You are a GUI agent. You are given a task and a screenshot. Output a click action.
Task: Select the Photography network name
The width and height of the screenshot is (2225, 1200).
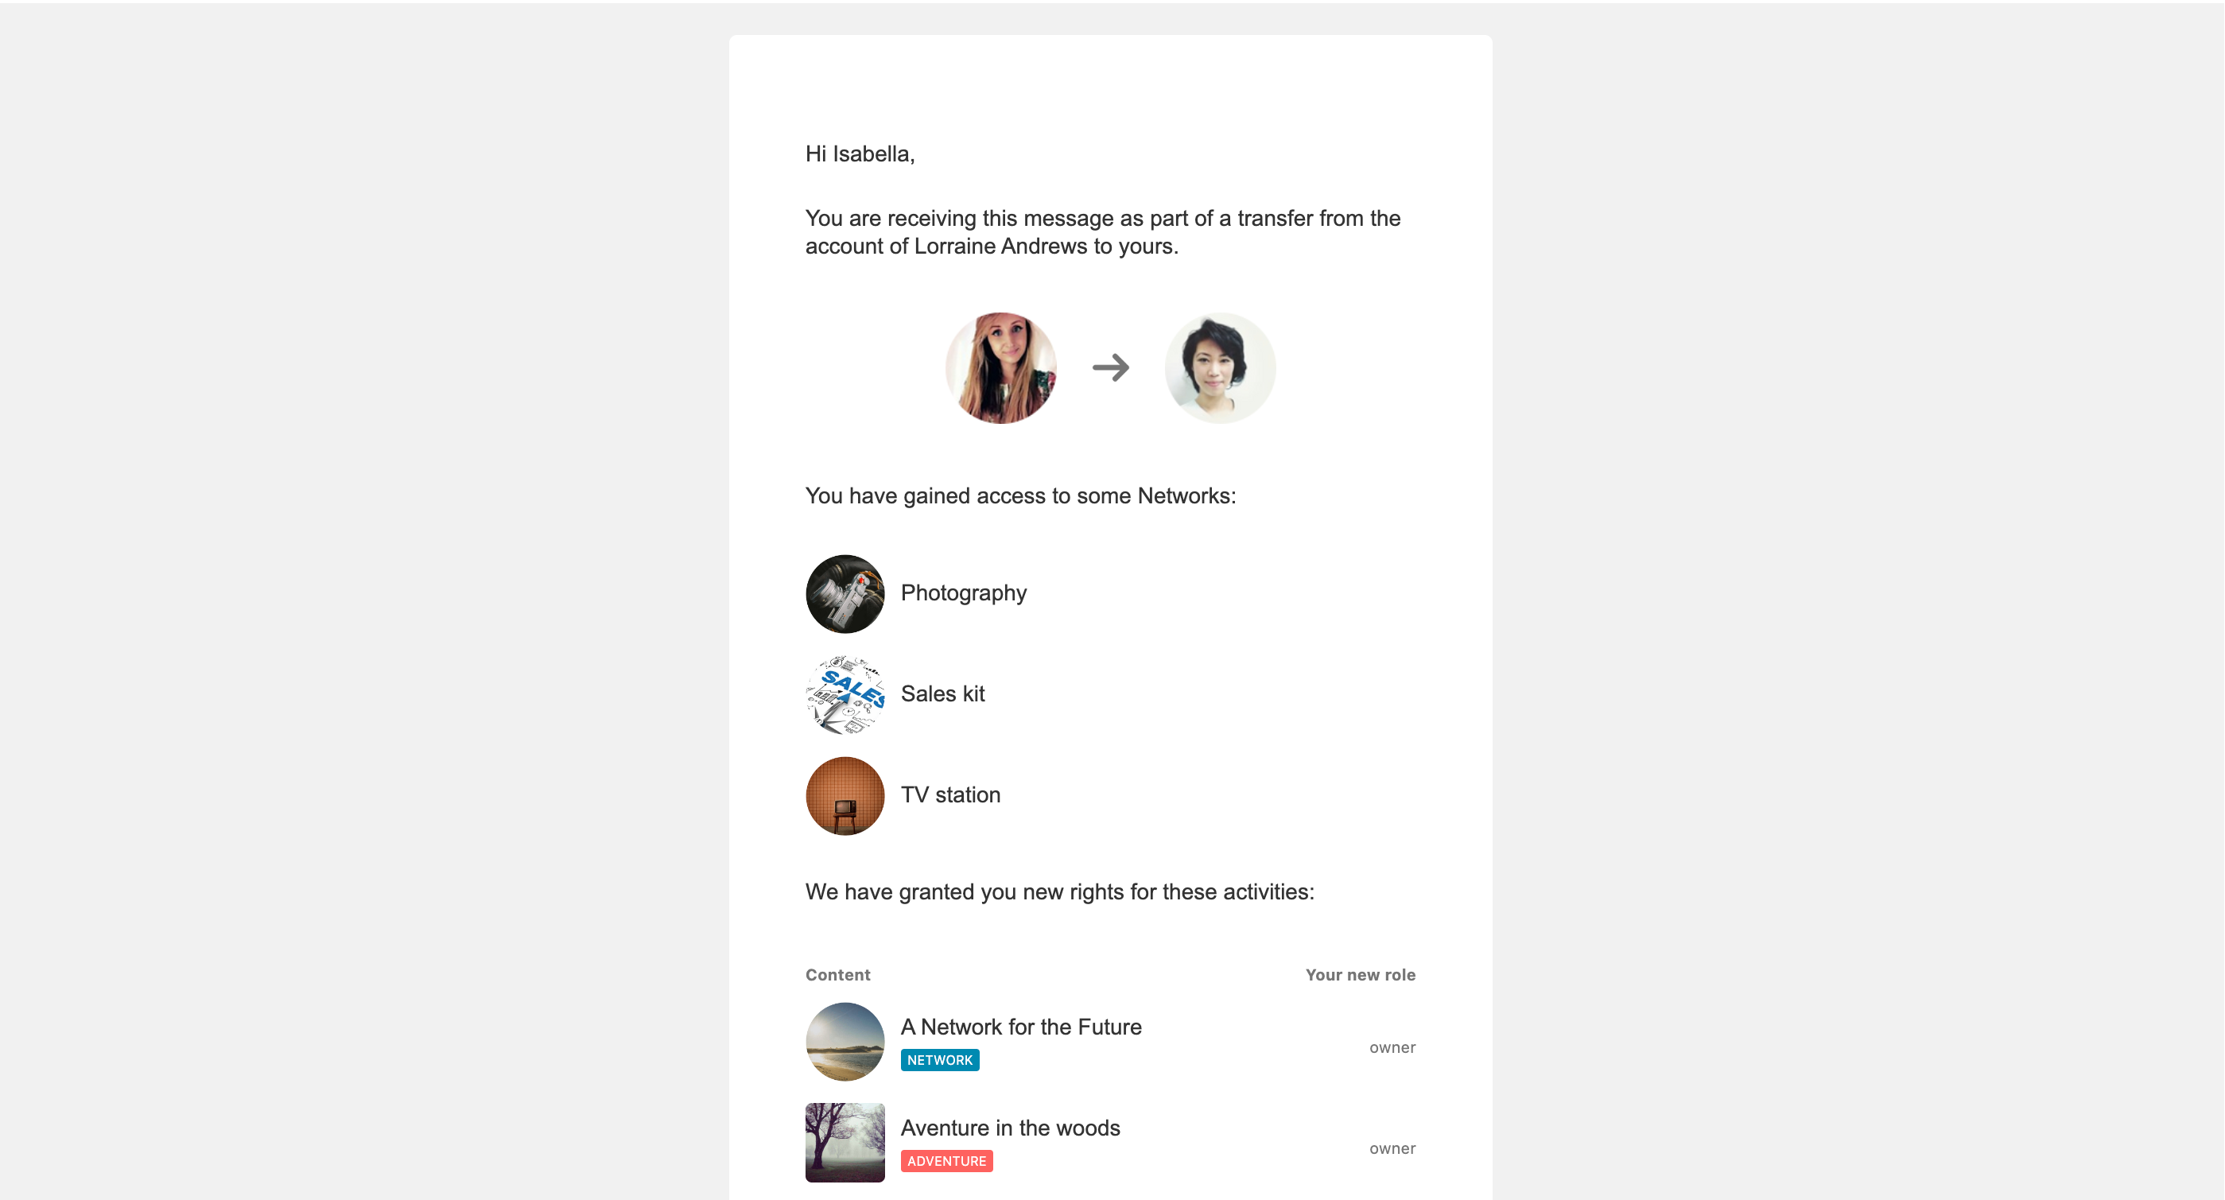pos(963,593)
